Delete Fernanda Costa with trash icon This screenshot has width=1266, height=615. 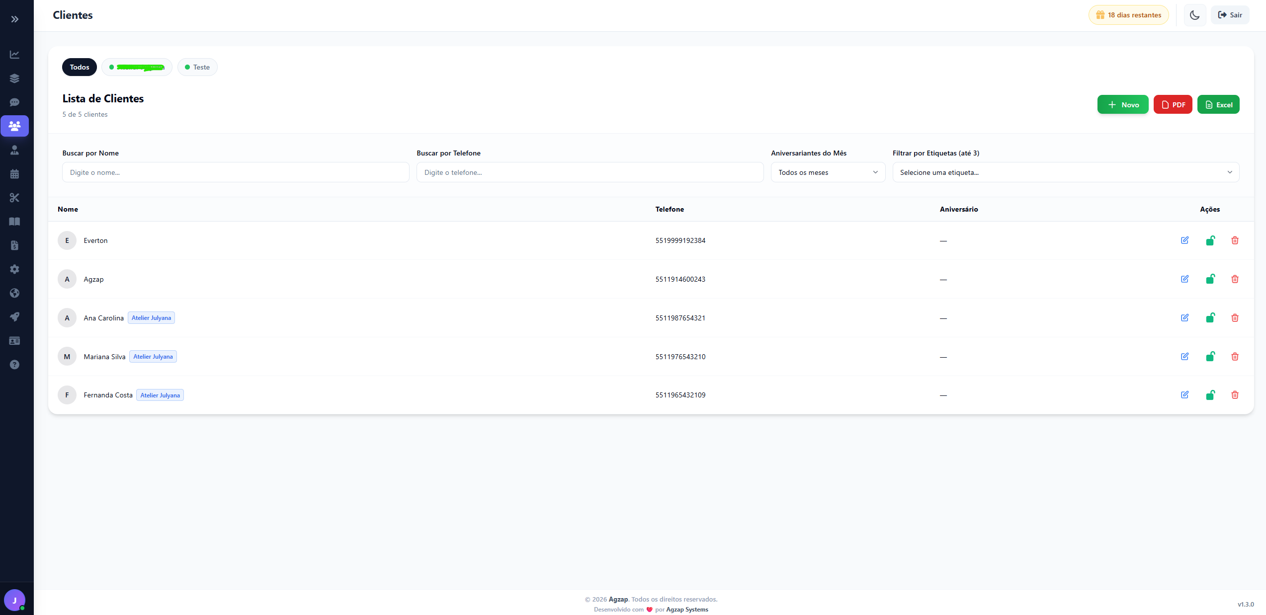(1235, 395)
